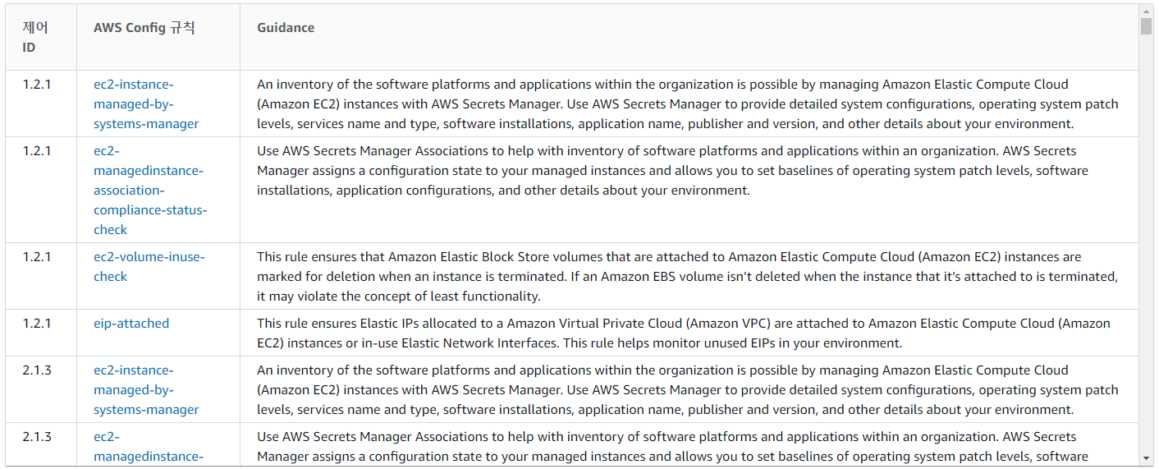Open ec2-managedinstance-association-compliance-status-check link in control 1.2.1 row
The height and width of the screenshot is (469, 1159).
click(x=150, y=191)
